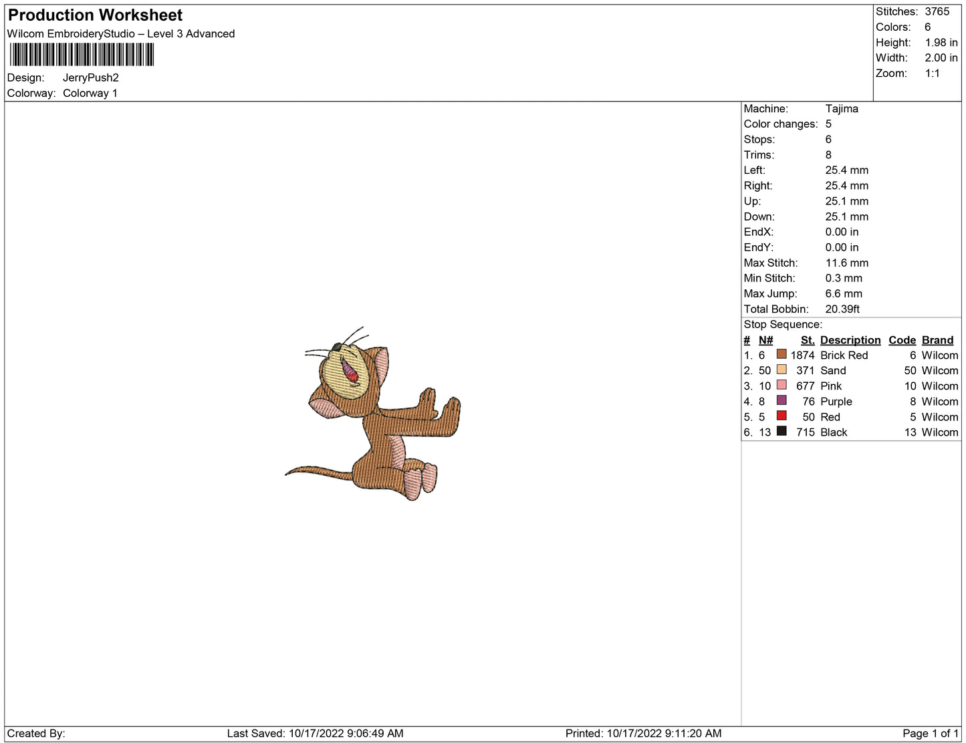Click the "Down:" label
Viewport: 966px width, 743px height.
pyautogui.click(x=759, y=216)
